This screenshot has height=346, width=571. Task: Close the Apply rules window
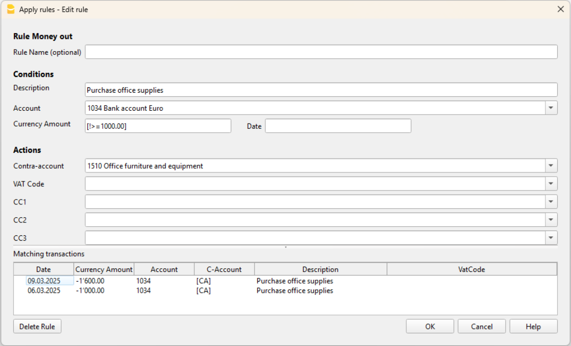click(560, 9)
